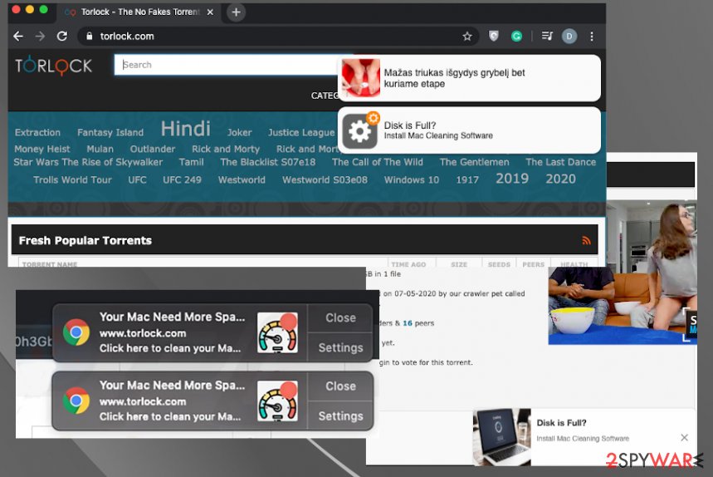Viewport: 713px width, 477px height.
Task: Open the Westworld S03e08 tag link
Action: pos(325,180)
